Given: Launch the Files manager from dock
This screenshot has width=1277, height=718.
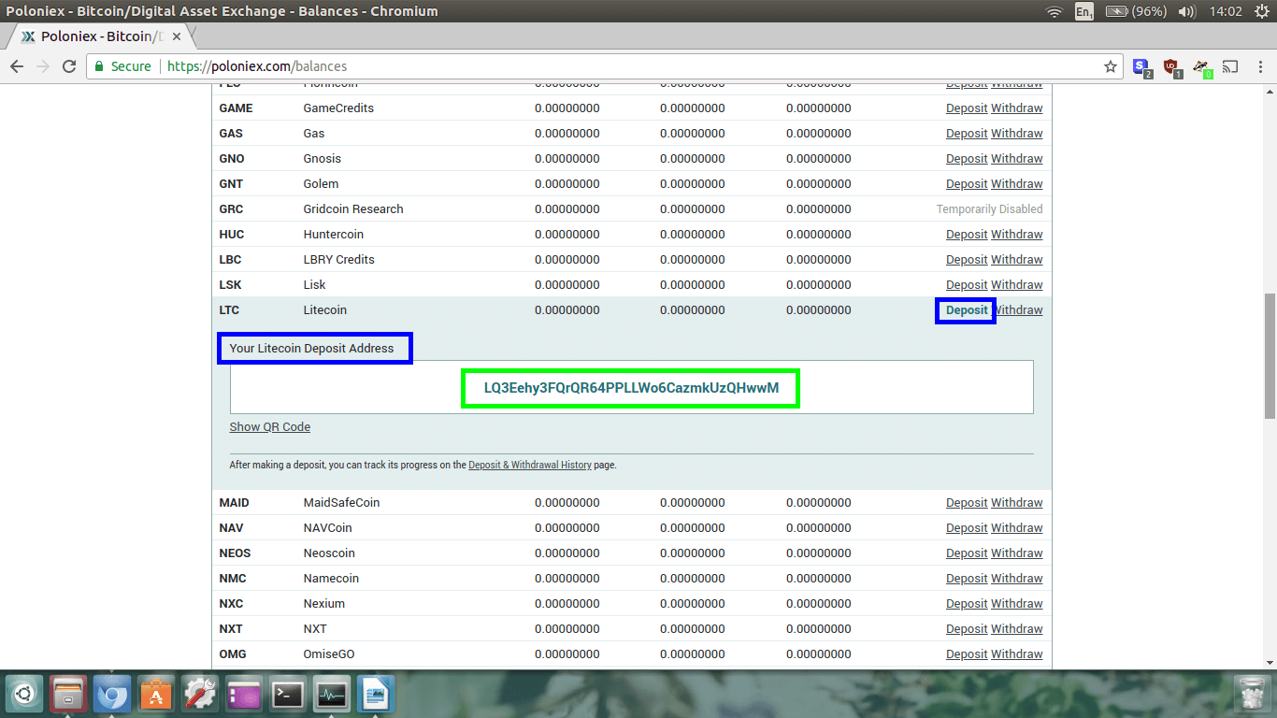Looking at the screenshot, I should click(68, 695).
